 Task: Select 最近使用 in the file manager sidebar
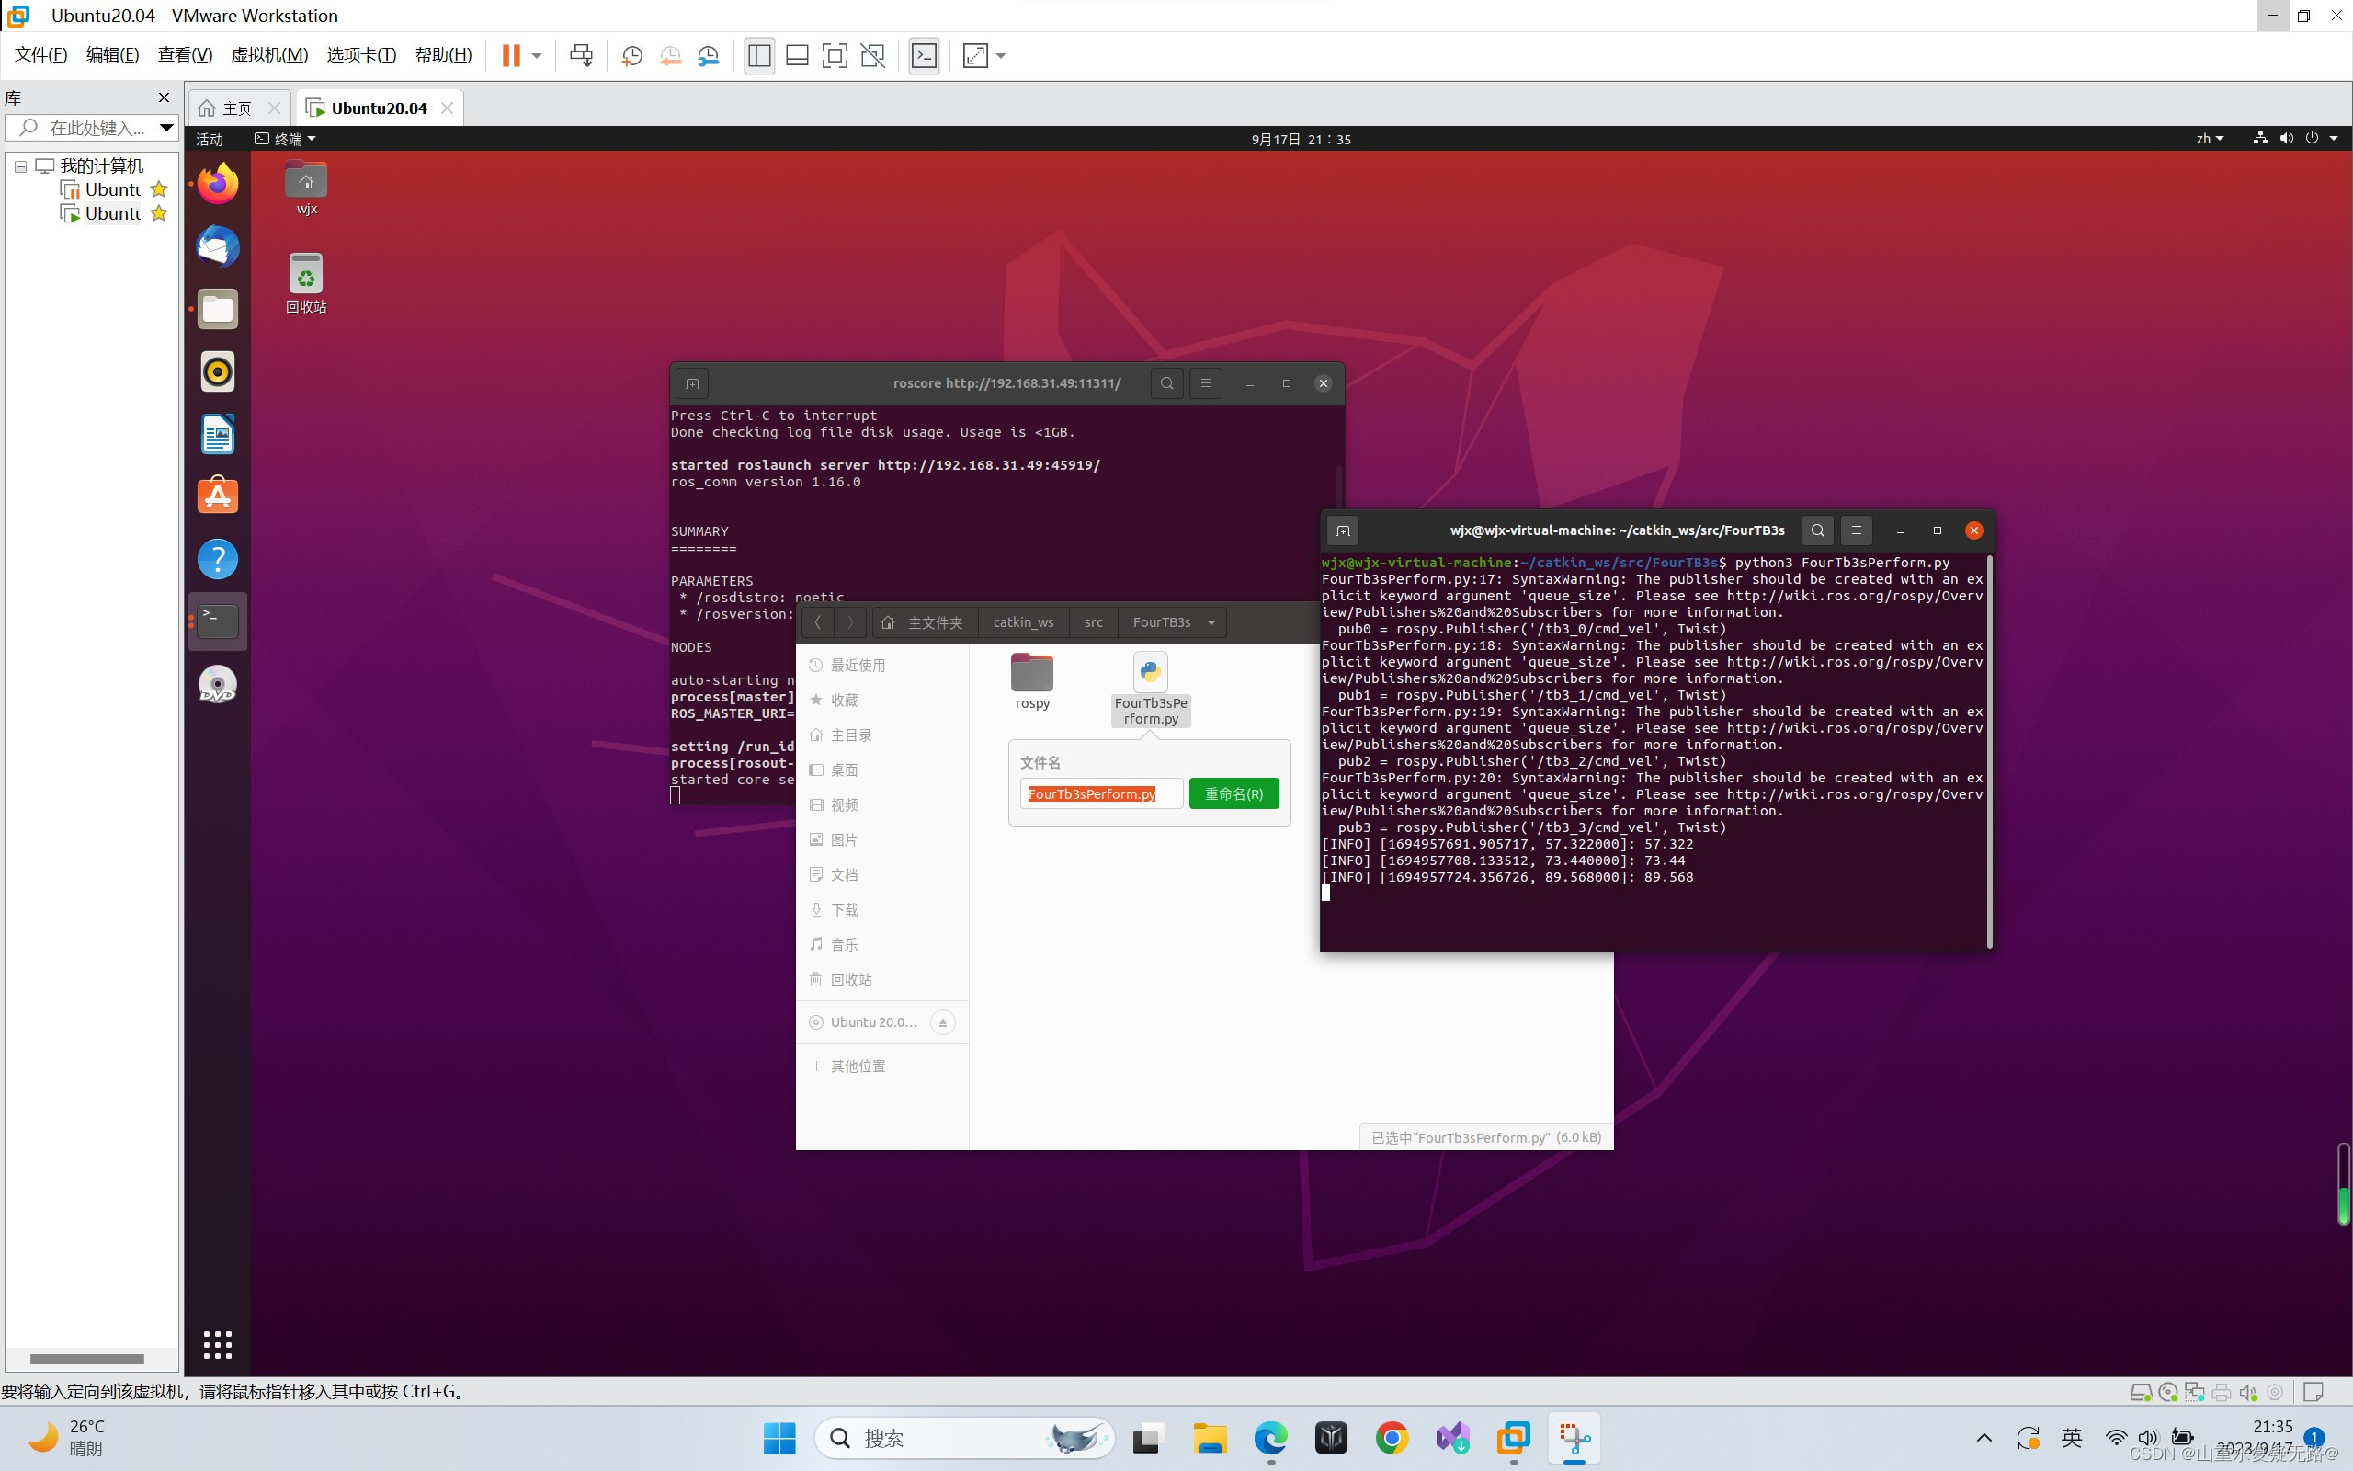point(881,666)
